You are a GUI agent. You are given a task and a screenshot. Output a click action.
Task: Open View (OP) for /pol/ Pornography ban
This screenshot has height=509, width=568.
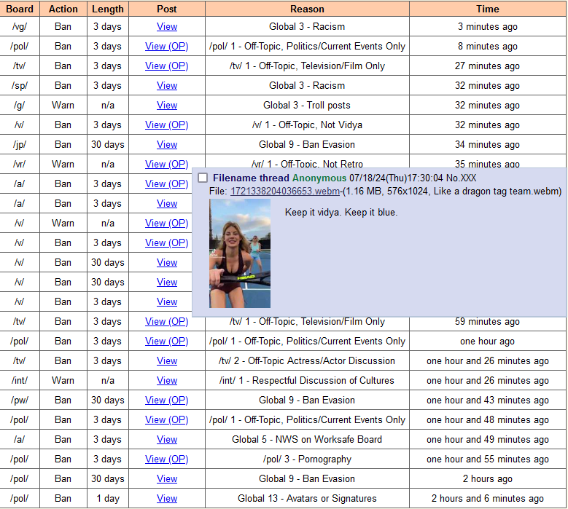point(167,459)
